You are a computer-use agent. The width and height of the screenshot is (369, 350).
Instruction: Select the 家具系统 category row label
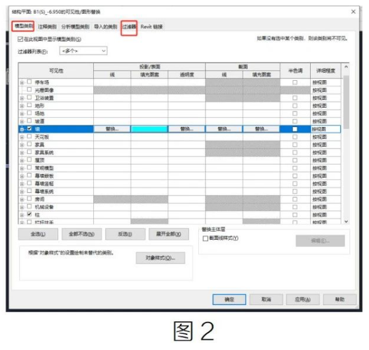coord(44,153)
